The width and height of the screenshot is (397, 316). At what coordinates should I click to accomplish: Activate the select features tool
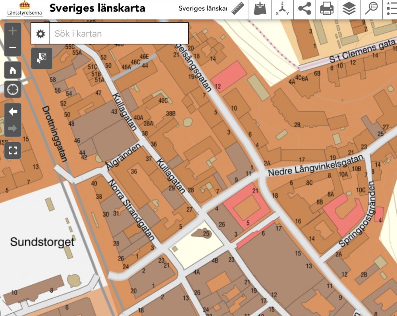(x=42, y=58)
